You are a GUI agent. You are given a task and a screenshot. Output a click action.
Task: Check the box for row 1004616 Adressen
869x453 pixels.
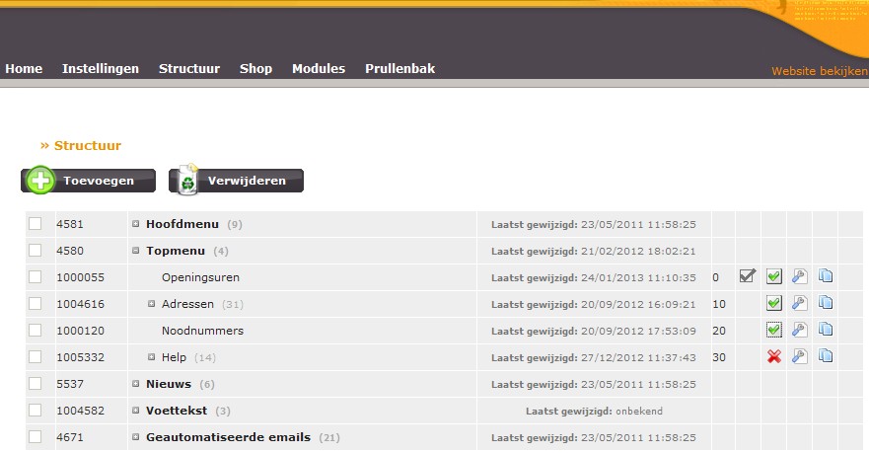tap(35, 303)
